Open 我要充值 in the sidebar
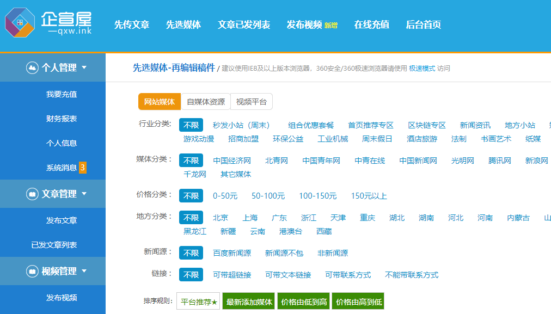This screenshot has width=551, height=314. (62, 94)
